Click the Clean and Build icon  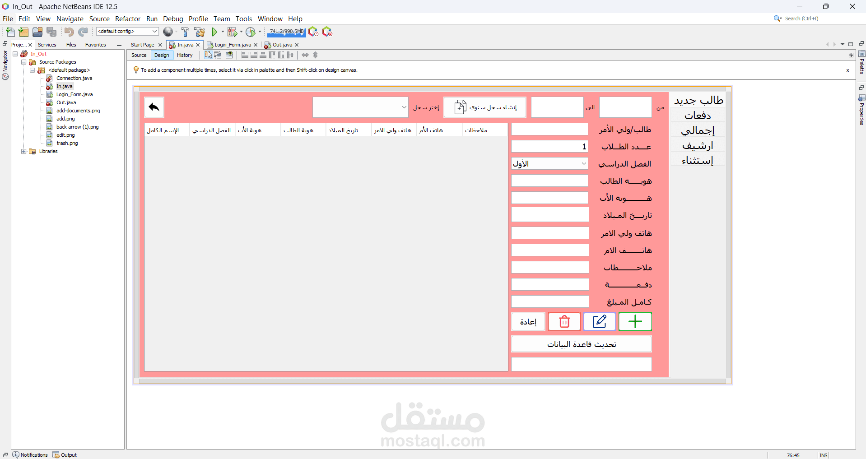(x=199, y=32)
